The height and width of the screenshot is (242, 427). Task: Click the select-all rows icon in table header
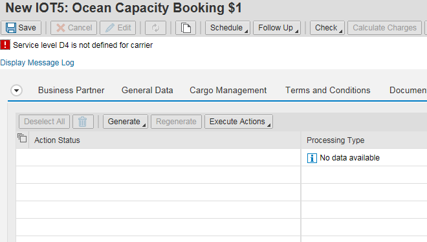click(22, 138)
